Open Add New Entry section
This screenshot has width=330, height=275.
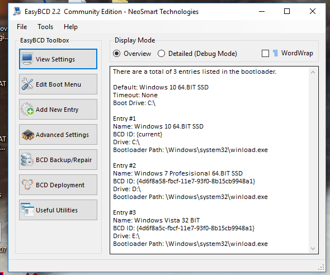click(58, 110)
